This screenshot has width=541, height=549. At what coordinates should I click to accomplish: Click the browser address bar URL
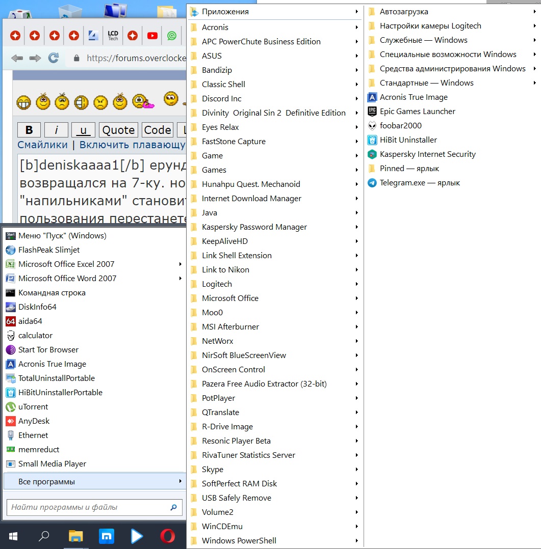tap(136, 58)
